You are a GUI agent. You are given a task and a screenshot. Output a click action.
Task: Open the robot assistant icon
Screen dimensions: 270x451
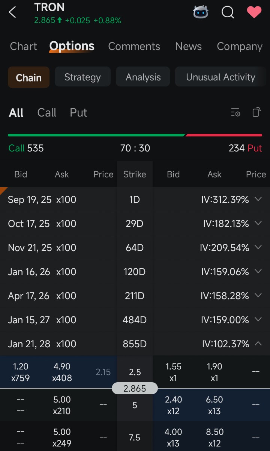tap(201, 12)
